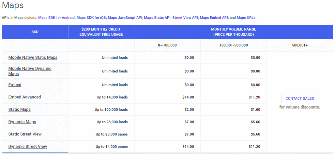
Task: Click the Monthly Volume Range header
Action: tap(233, 32)
